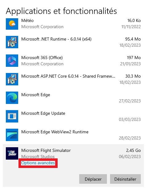
Task: Click the 06/02/2023 install date
Action: pos(130,157)
